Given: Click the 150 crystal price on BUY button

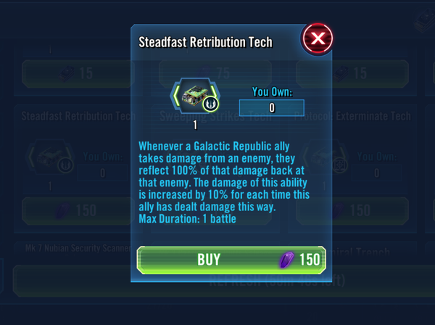Looking at the screenshot, I should click(x=310, y=260).
